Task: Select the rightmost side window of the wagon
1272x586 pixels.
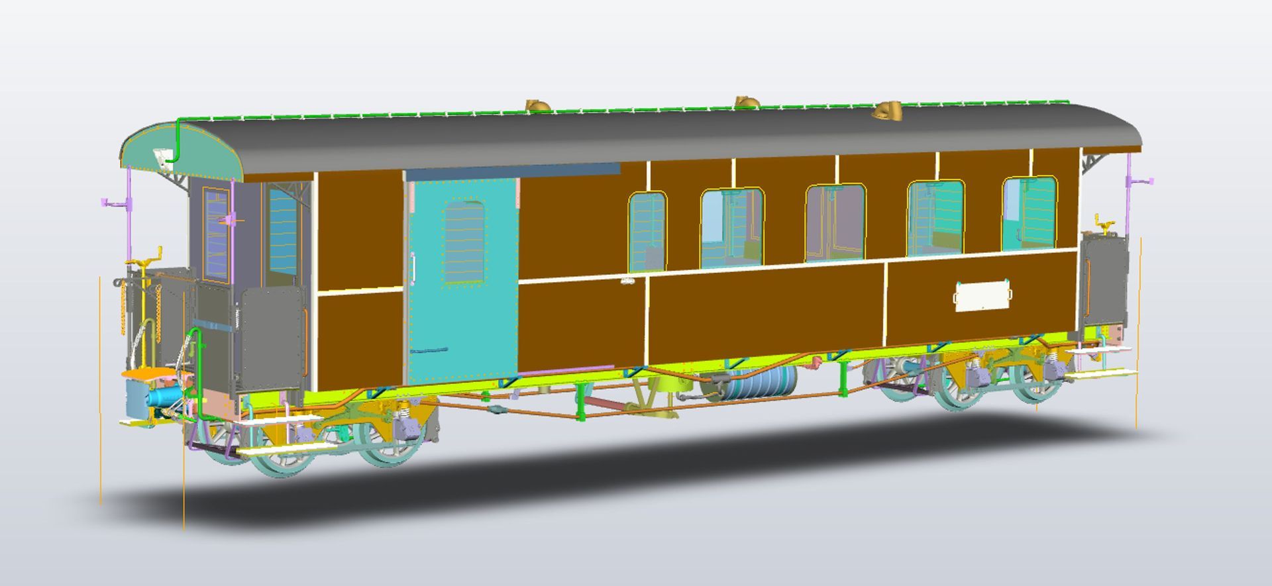Action: click(1030, 213)
